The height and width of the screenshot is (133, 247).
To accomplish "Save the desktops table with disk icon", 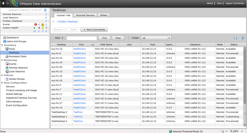I will [235, 38].
